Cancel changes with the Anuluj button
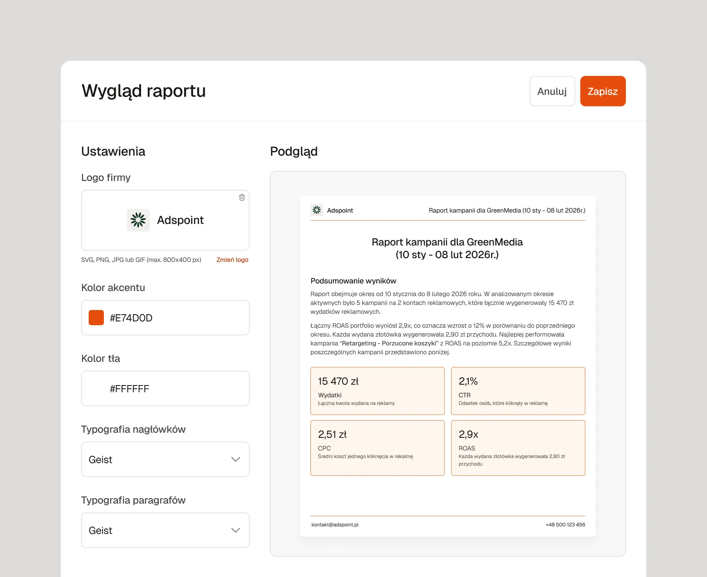The width and height of the screenshot is (707, 577). [x=552, y=91]
